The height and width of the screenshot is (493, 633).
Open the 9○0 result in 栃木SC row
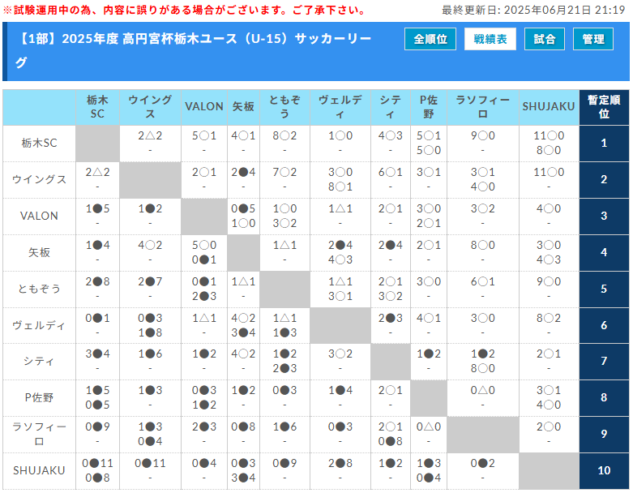point(483,136)
